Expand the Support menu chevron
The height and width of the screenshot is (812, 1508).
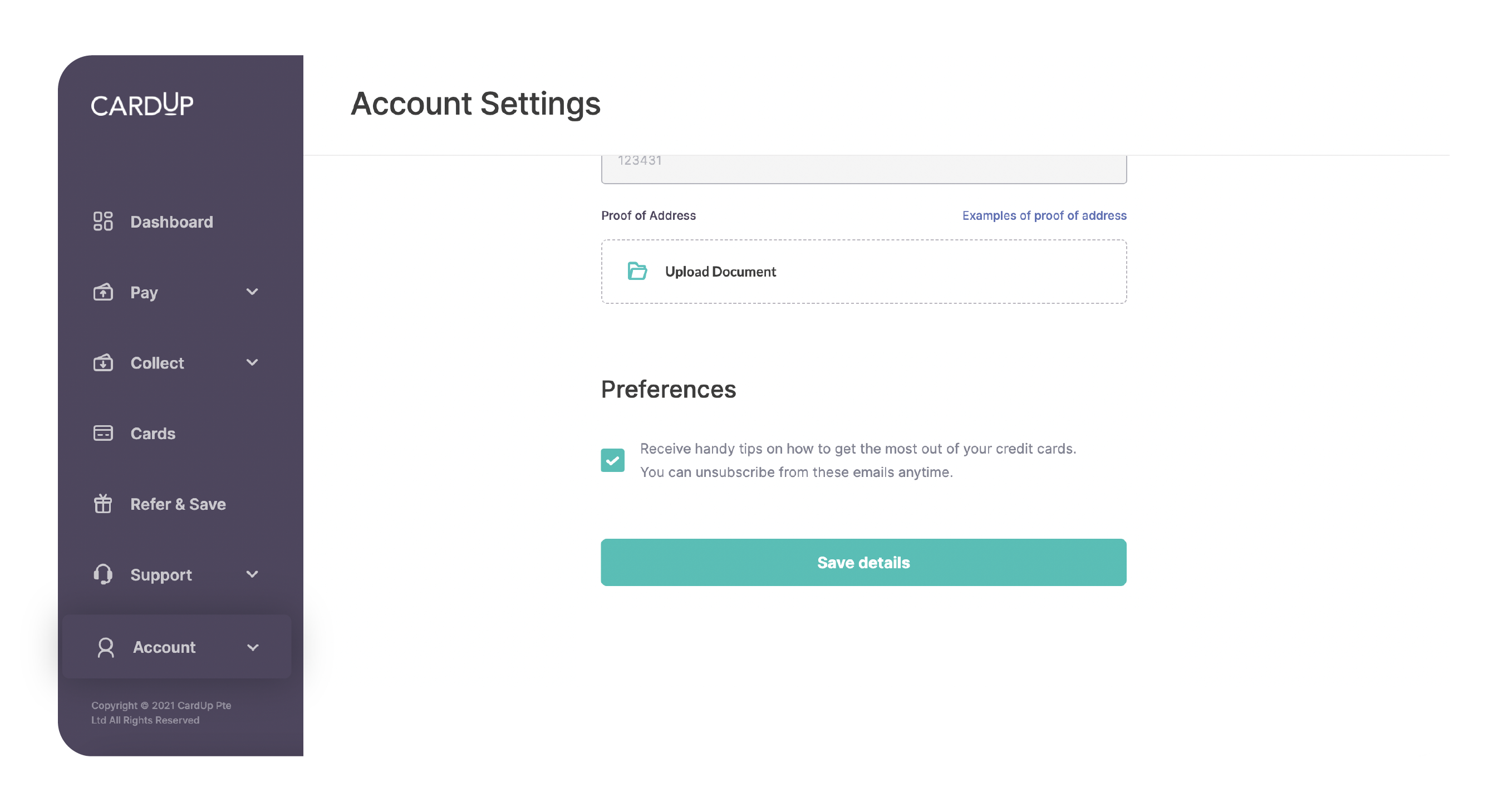click(252, 574)
